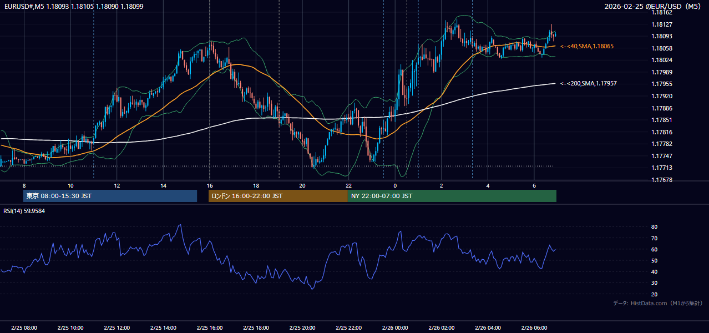Click the bottom date label 2/26 00:00
Image resolution: width=709 pixels, height=333 pixels.
pyautogui.click(x=395, y=327)
